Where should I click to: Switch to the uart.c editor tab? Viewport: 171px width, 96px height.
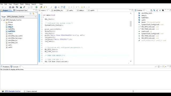pyautogui.click(x=71, y=10)
